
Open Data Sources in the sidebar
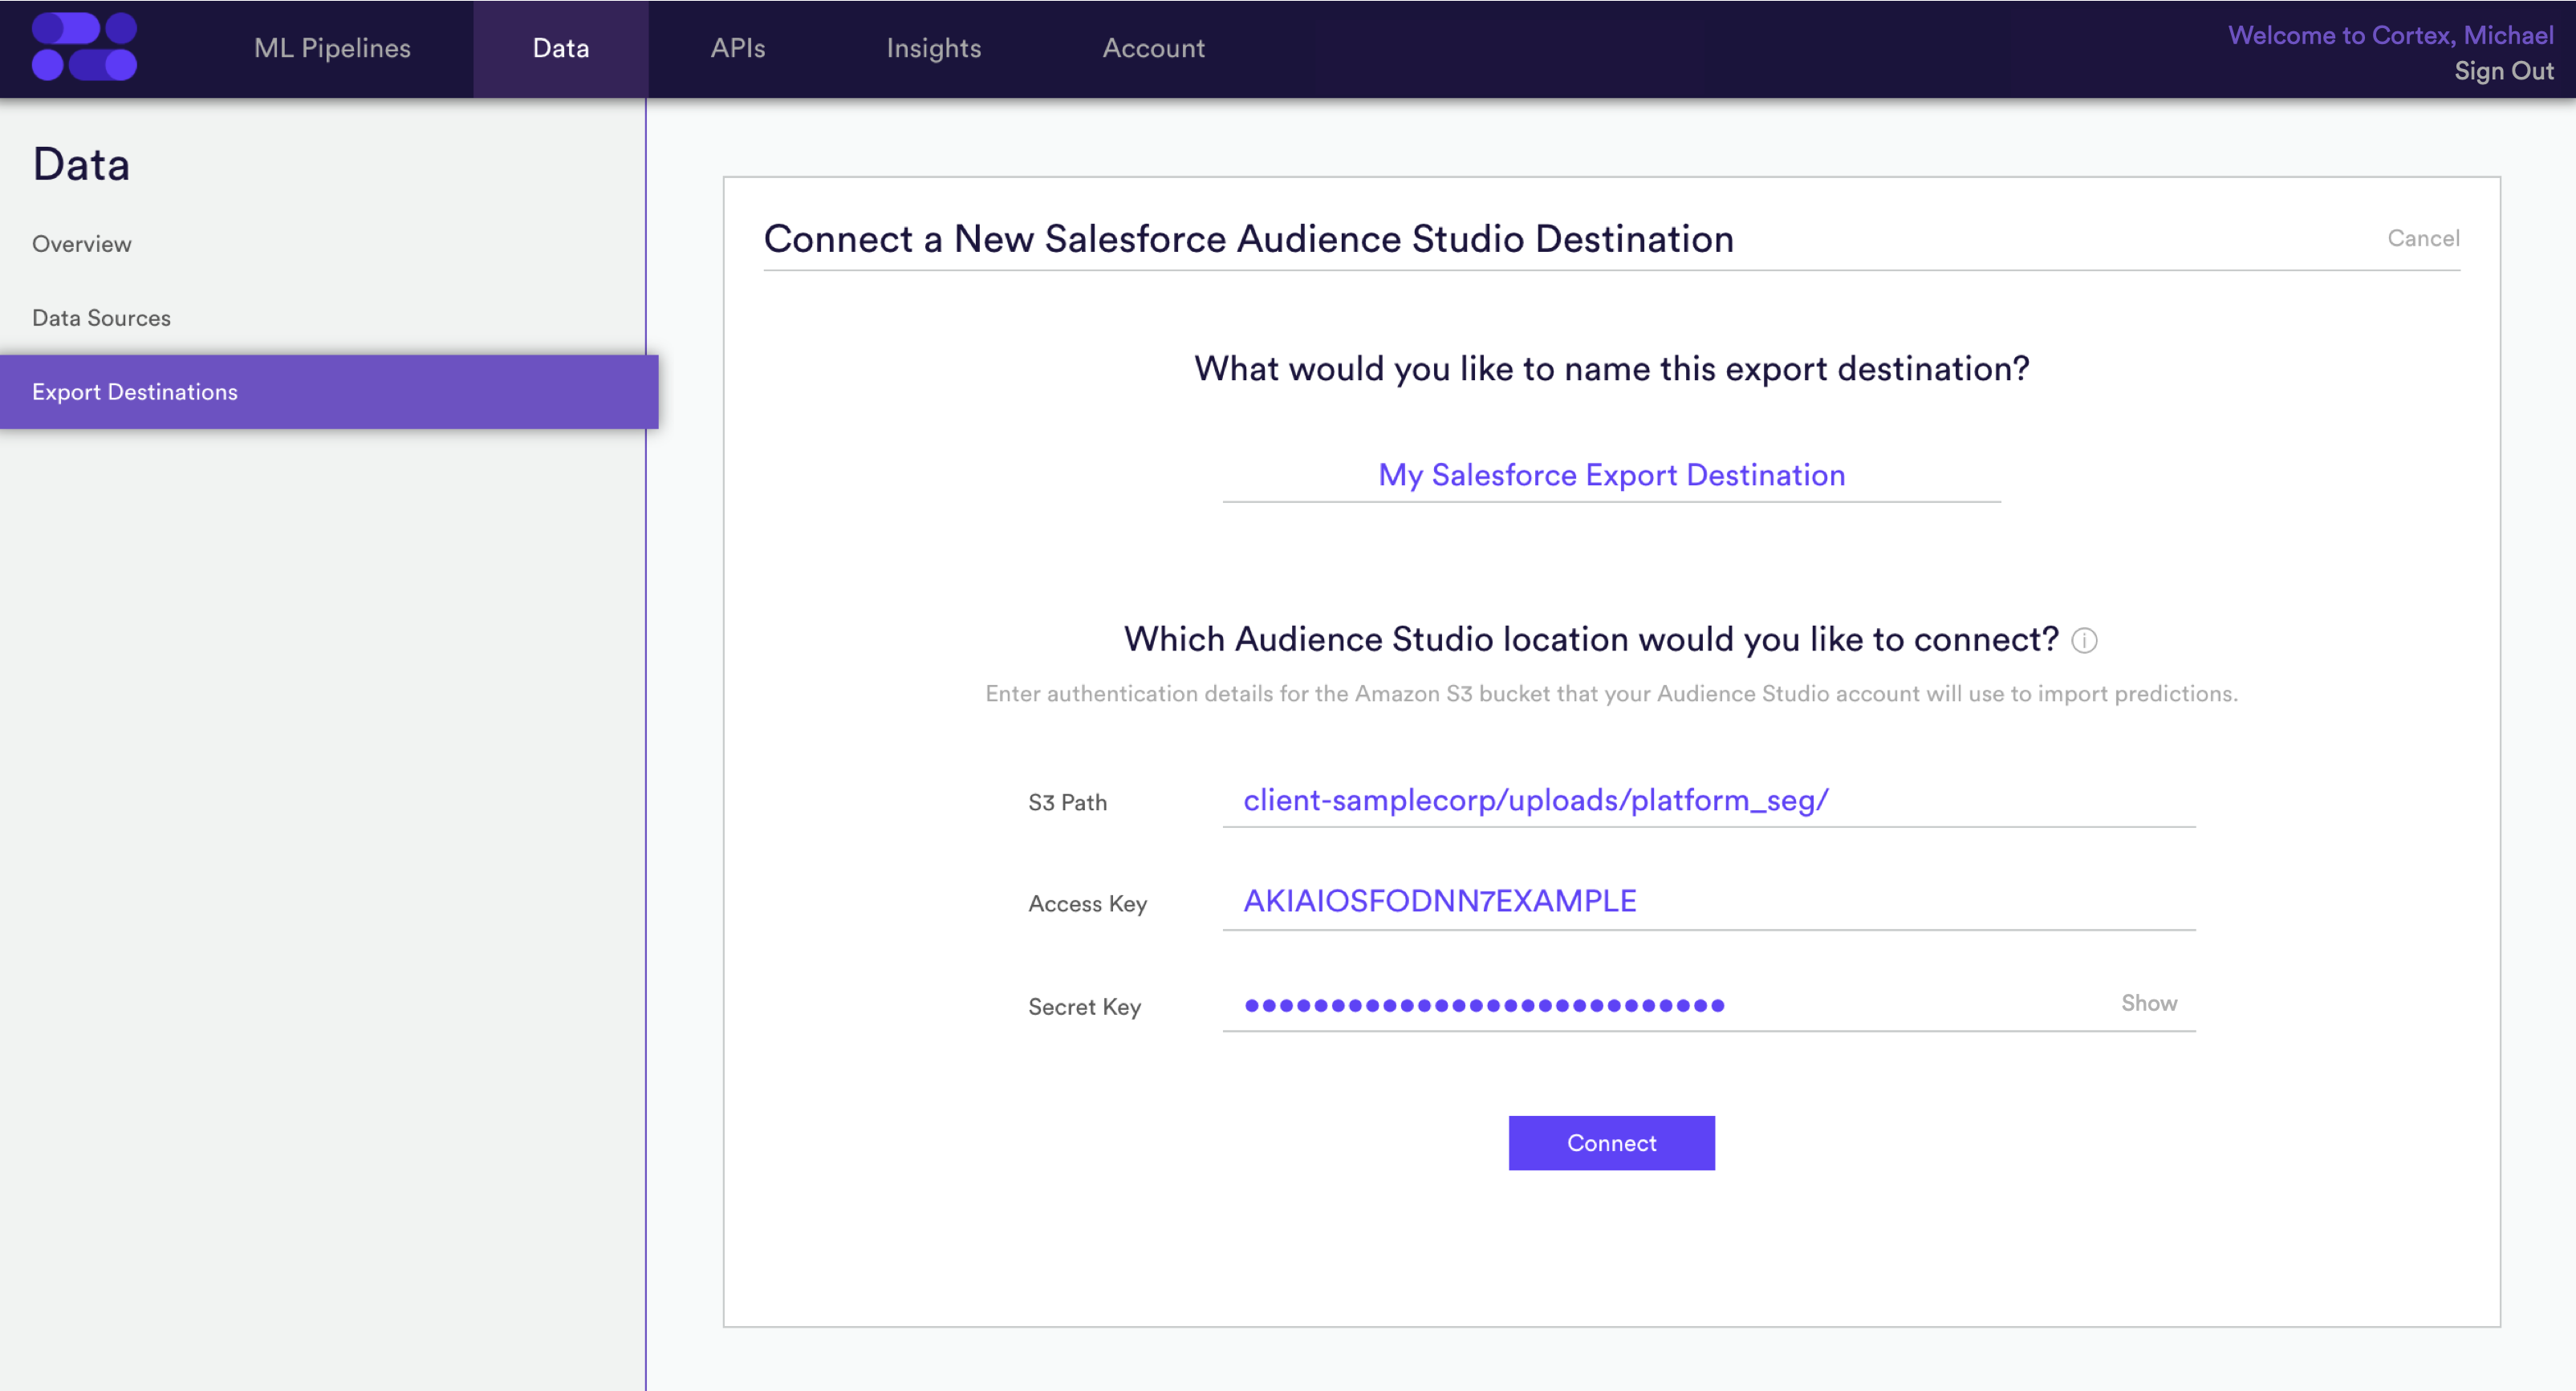pos(101,318)
